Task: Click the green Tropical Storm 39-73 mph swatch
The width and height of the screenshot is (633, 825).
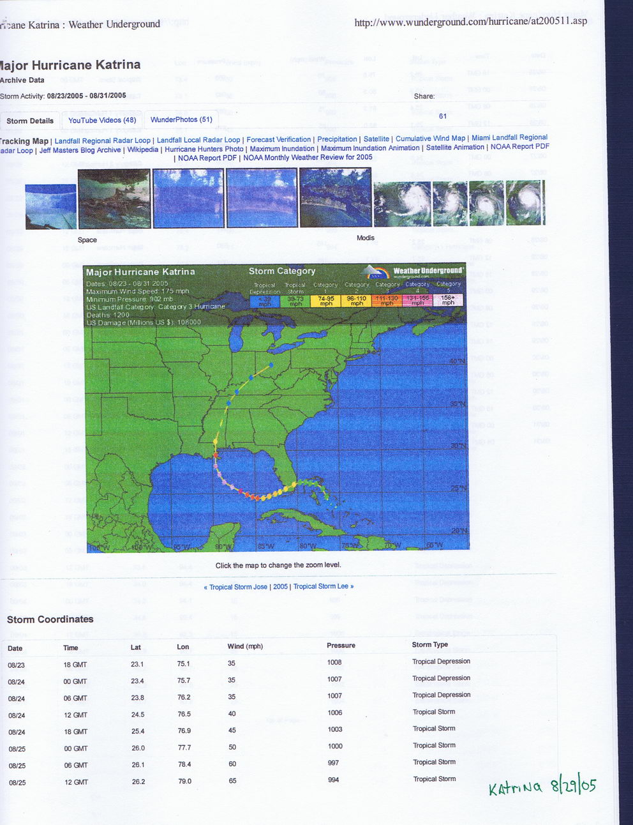Action: (x=295, y=301)
